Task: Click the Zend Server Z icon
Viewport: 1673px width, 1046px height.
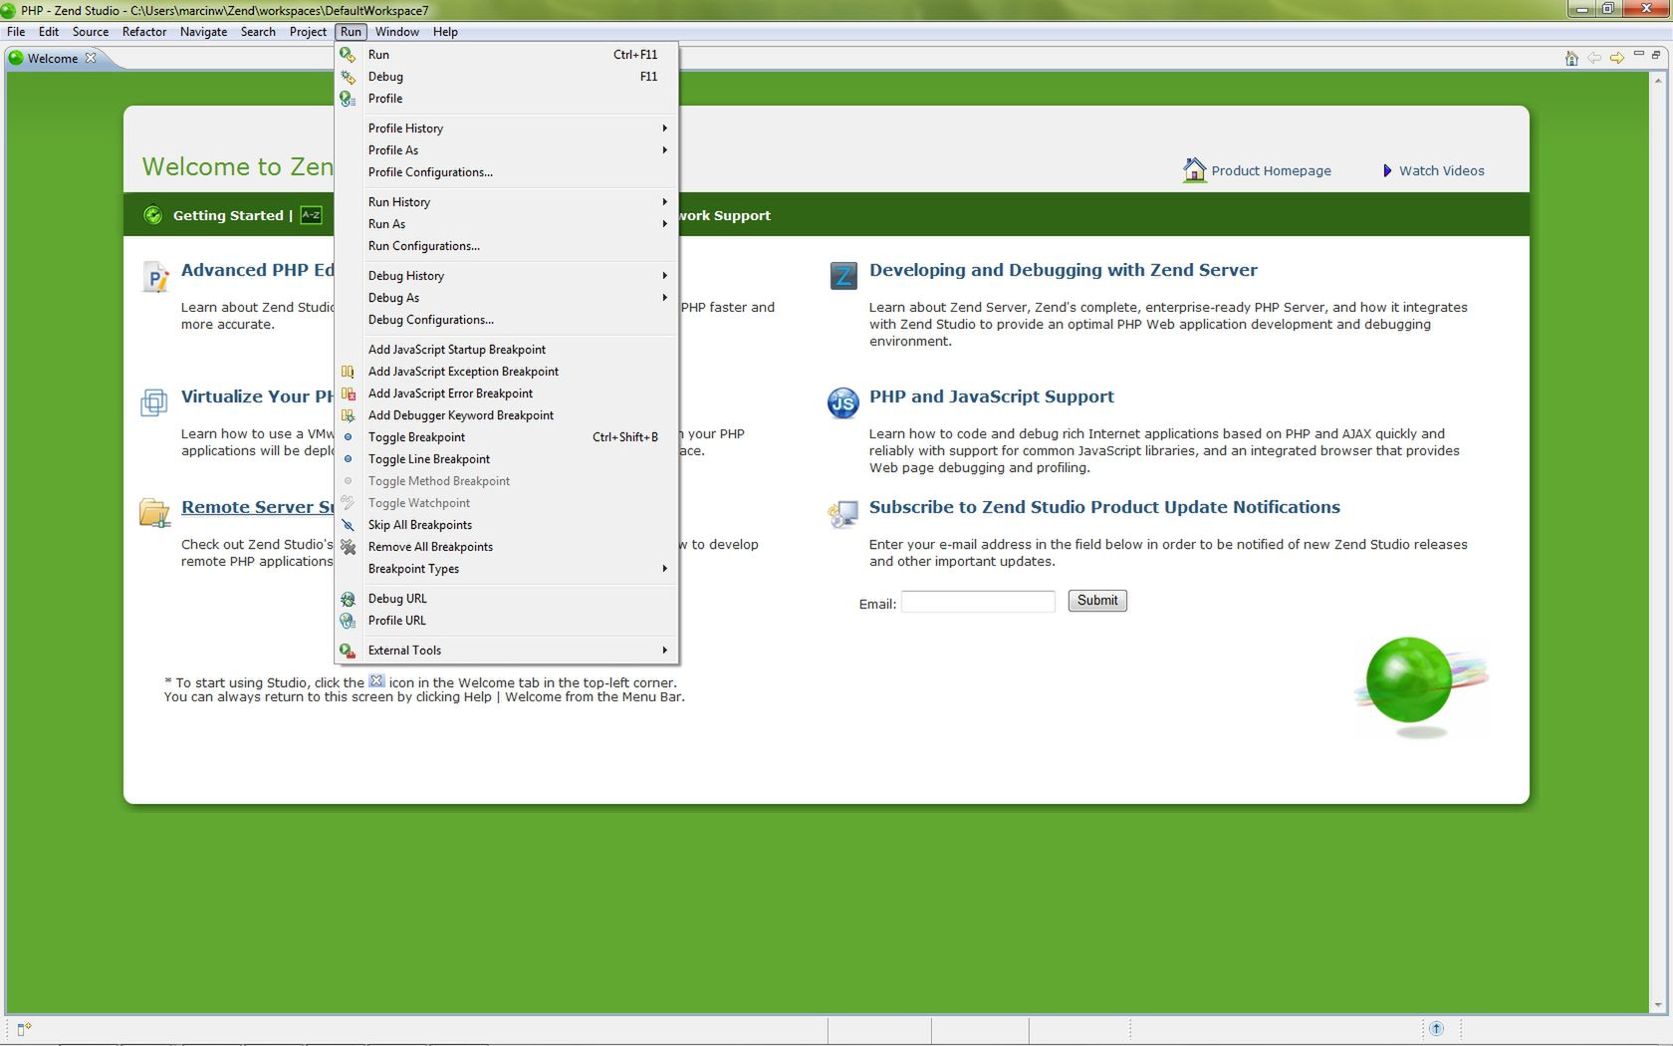Action: (x=843, y=276)
